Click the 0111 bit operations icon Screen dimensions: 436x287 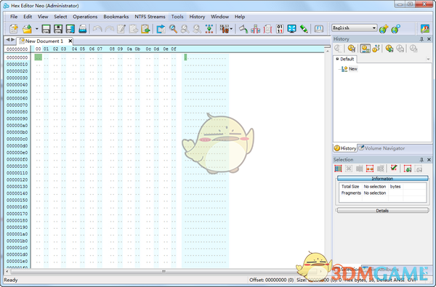280,28
